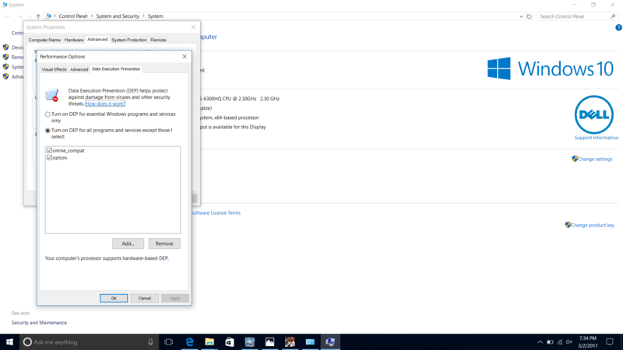Open Control Panel help question icon
The image size is (623, 350).
tap(618, 27)
